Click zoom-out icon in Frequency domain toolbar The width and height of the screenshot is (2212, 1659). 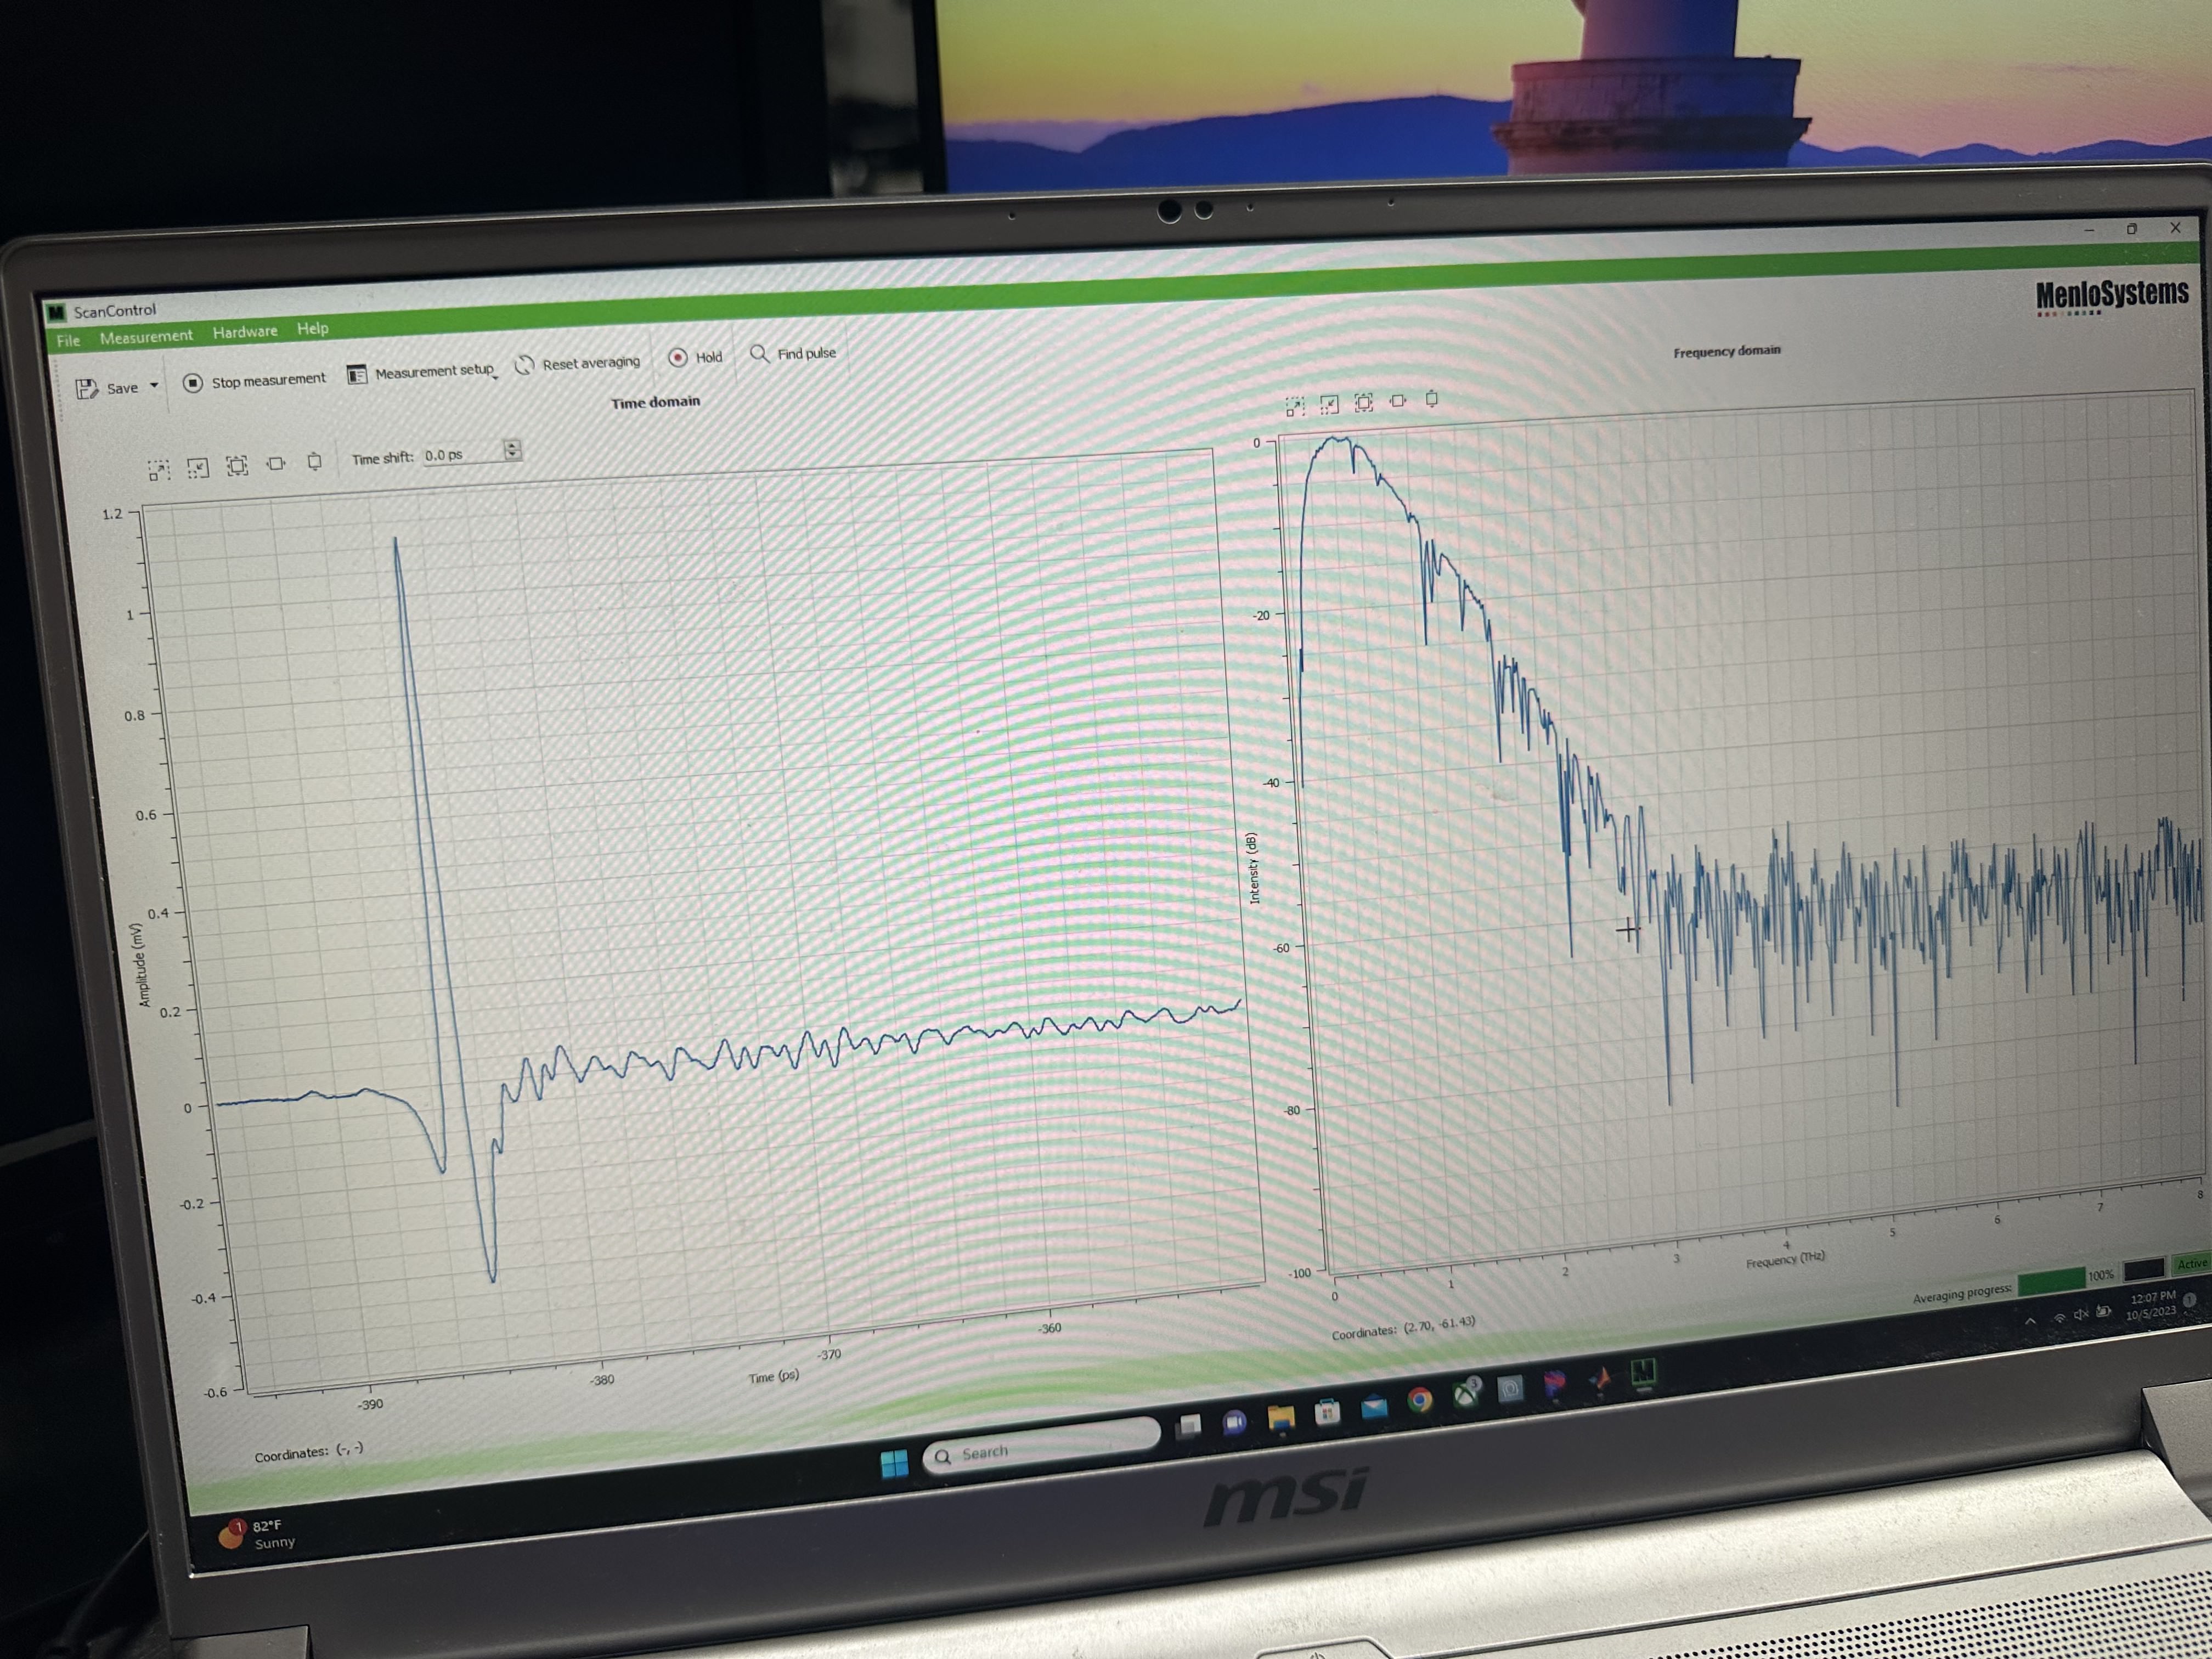pyautogui.click(x=1329, y=404)
